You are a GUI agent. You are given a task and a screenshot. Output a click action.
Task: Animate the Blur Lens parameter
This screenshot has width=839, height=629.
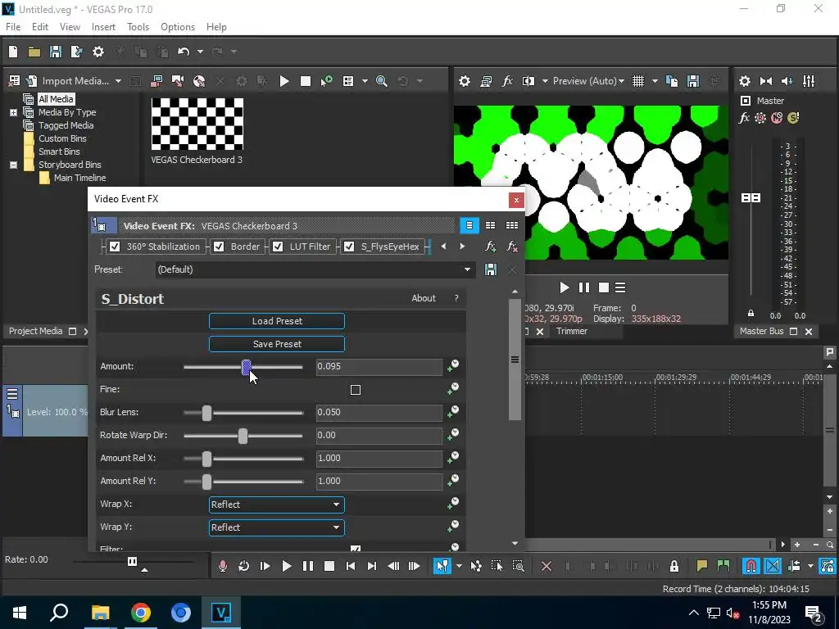pos(453,412)
